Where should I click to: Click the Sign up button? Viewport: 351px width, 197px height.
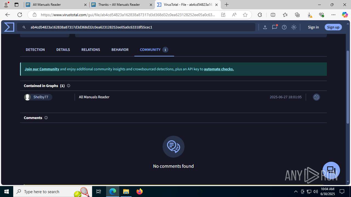pos(333,27)
